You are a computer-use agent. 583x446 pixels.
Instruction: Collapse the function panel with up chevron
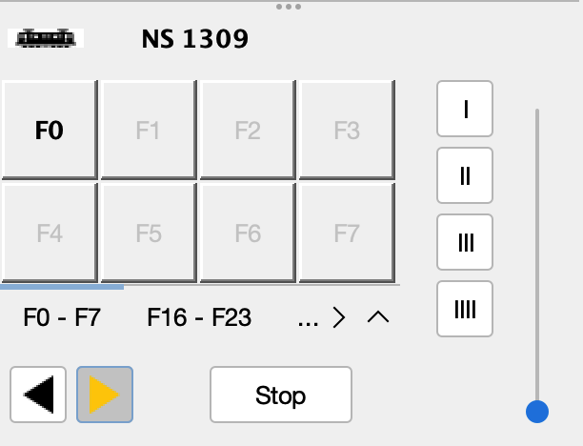378,317
